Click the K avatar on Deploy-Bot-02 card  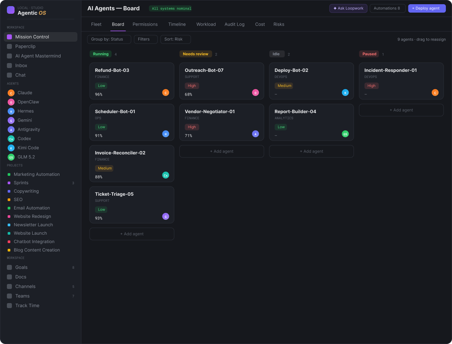346,92
